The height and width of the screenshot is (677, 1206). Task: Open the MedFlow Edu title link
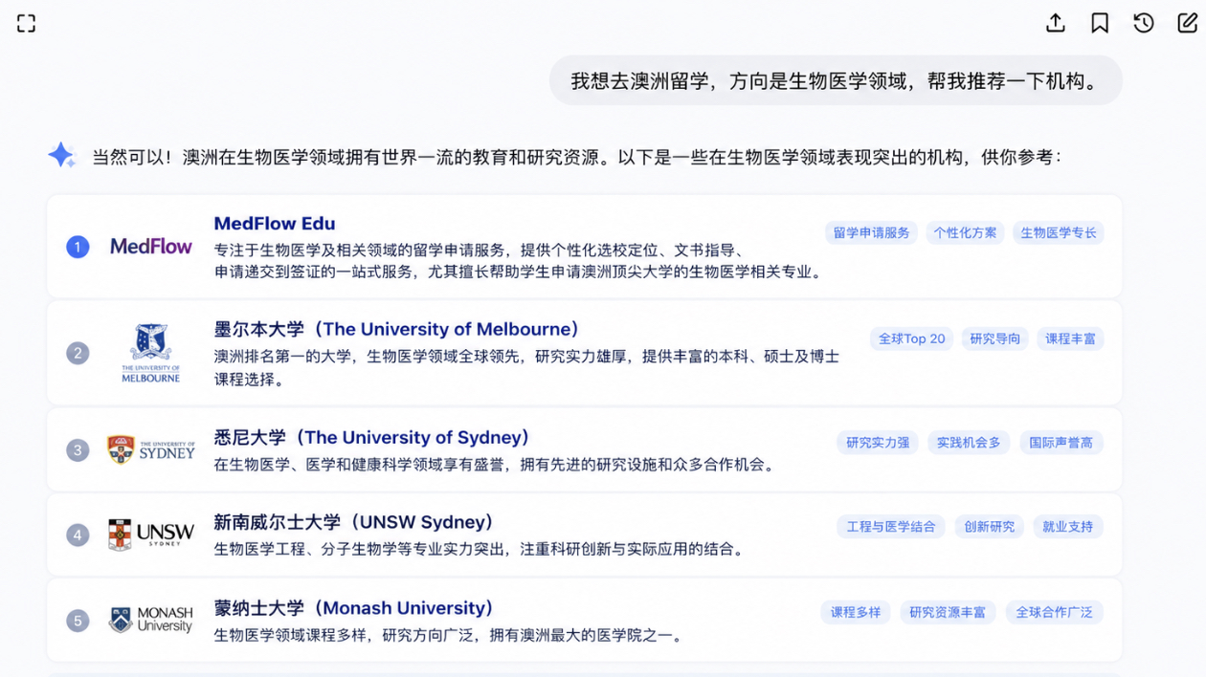275,224
